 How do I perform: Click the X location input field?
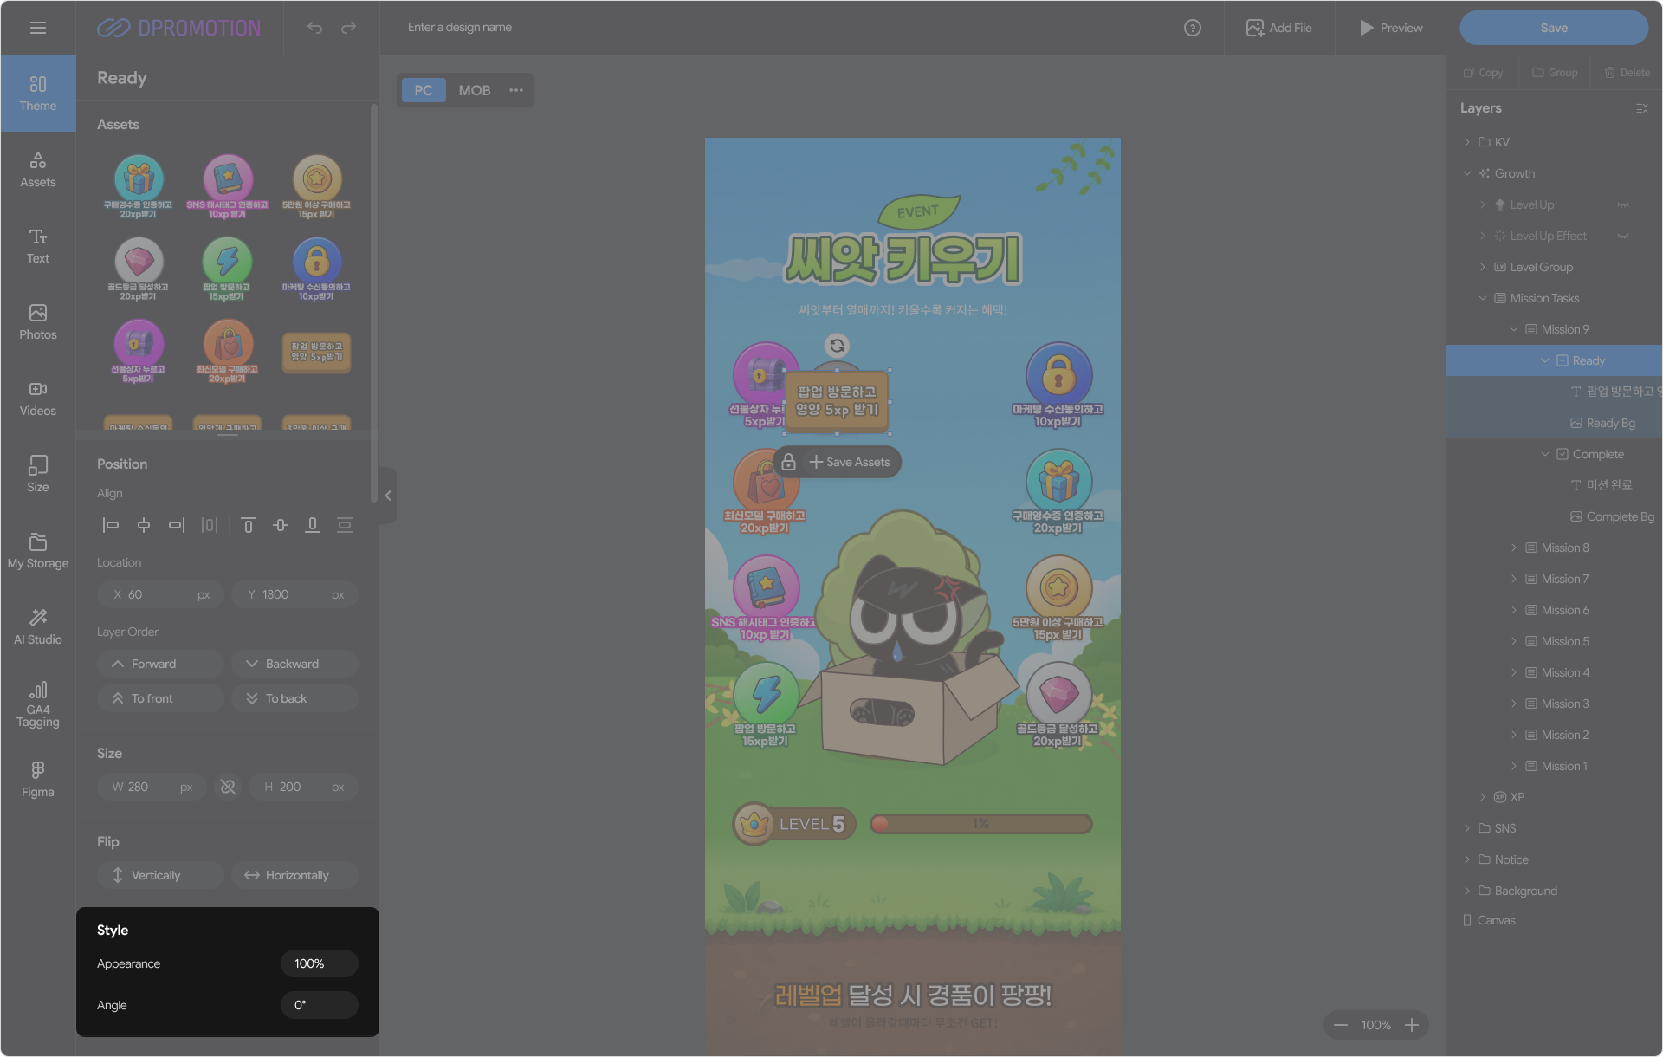pos(161,594)
